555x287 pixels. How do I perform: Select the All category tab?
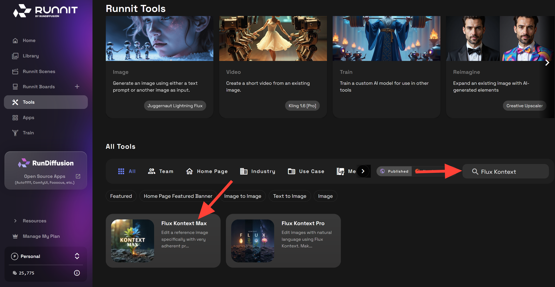pyautogui.click(x=127, y=171)
